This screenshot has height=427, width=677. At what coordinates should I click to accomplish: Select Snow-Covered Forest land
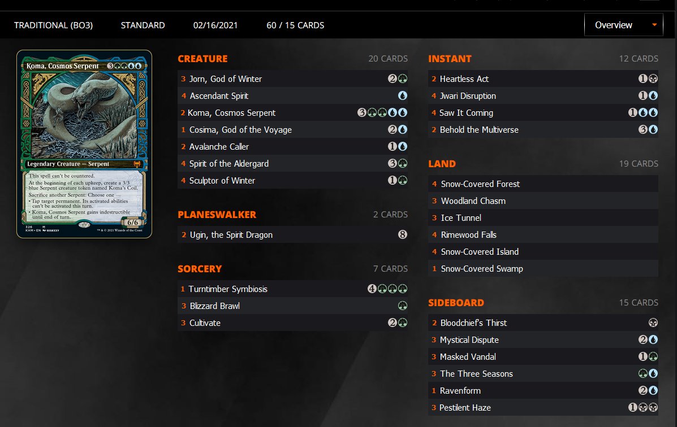click(543, 184)
